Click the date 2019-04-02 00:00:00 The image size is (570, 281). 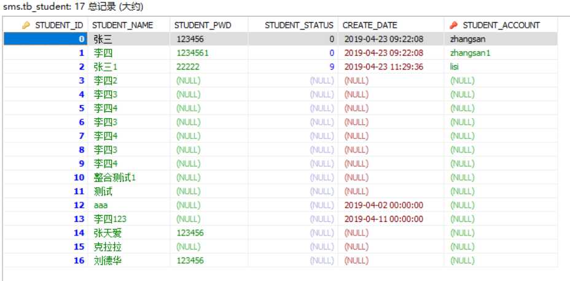click(x=384, y=205)
